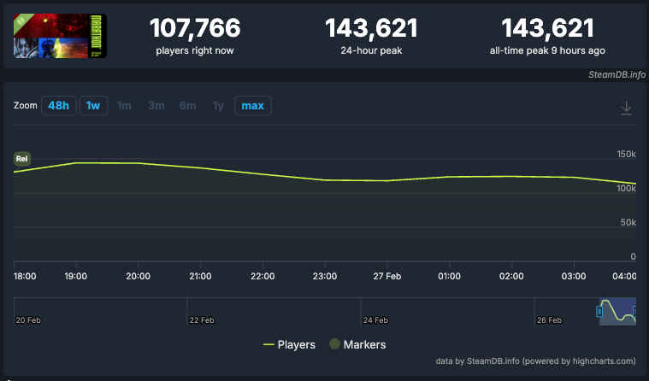649x381 pixels.
Task: Click the highlighted navigator selection window
Action: pos(617,312)
